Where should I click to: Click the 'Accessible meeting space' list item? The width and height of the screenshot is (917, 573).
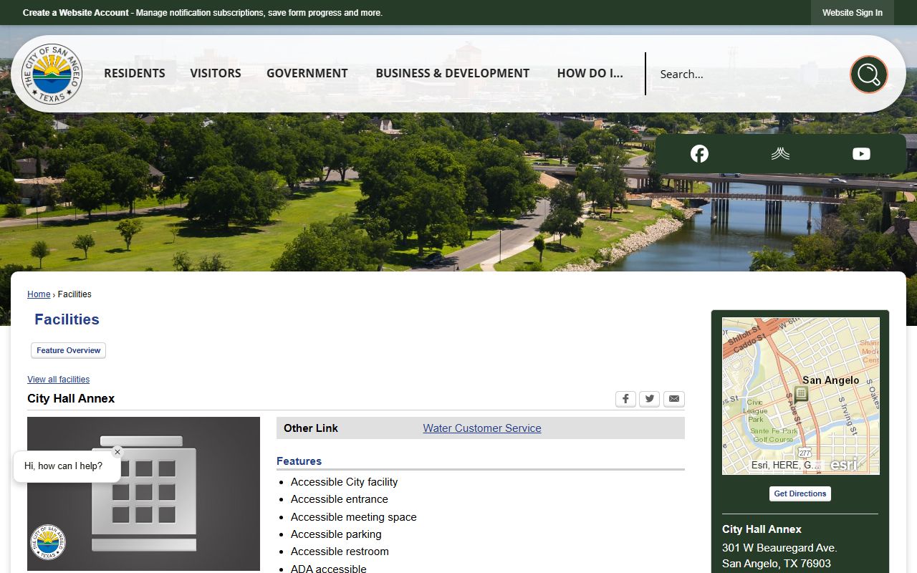pyautogui.click(x=354, y=517)
